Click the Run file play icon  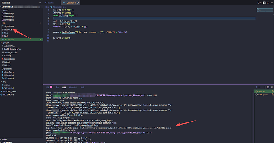(258, 3)
